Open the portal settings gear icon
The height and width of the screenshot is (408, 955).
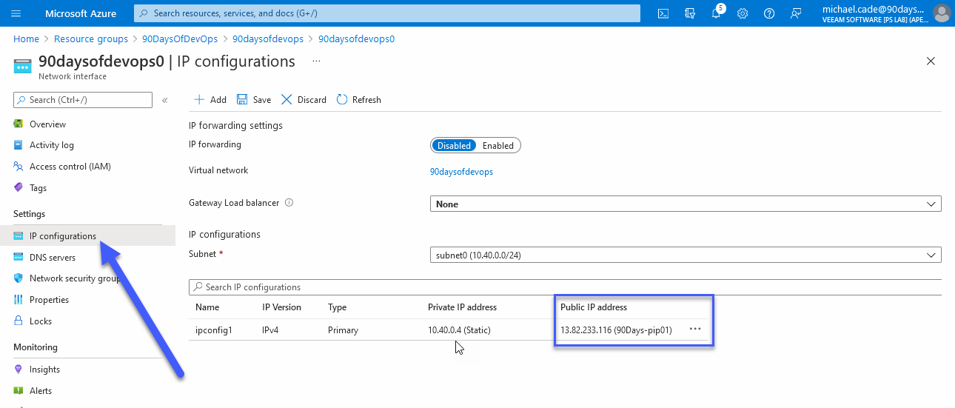pos(743,13)
